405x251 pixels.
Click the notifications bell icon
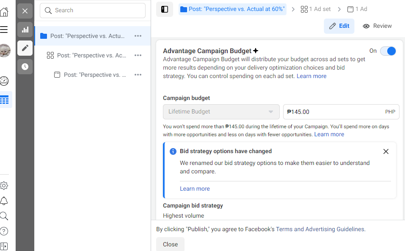pyautogui.click(x=4, y=201)
